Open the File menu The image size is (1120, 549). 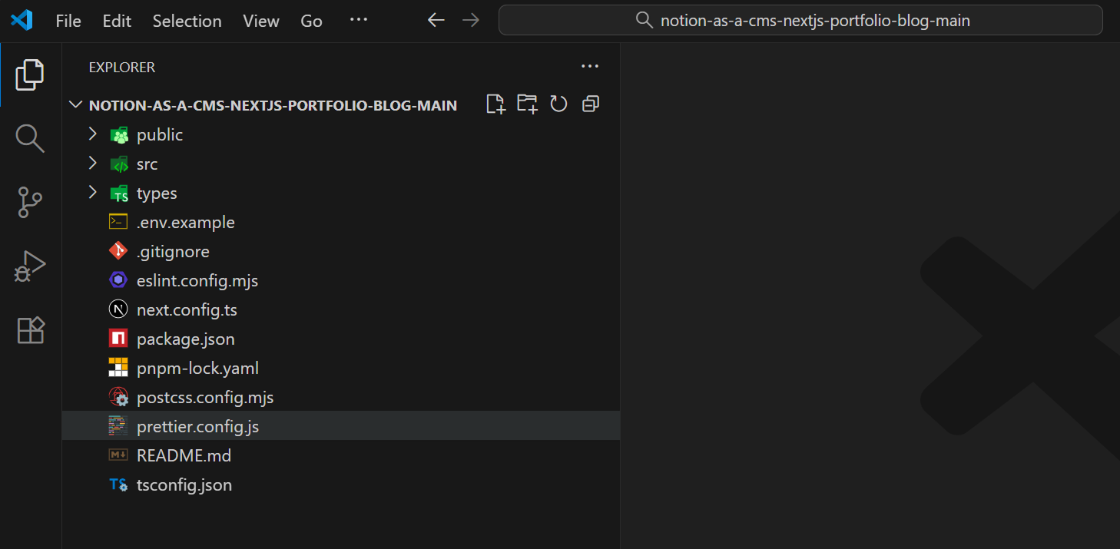pos(68,21)
